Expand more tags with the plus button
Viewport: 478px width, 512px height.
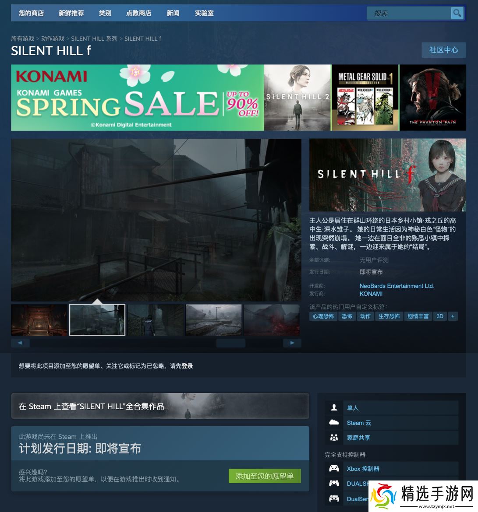453,316
